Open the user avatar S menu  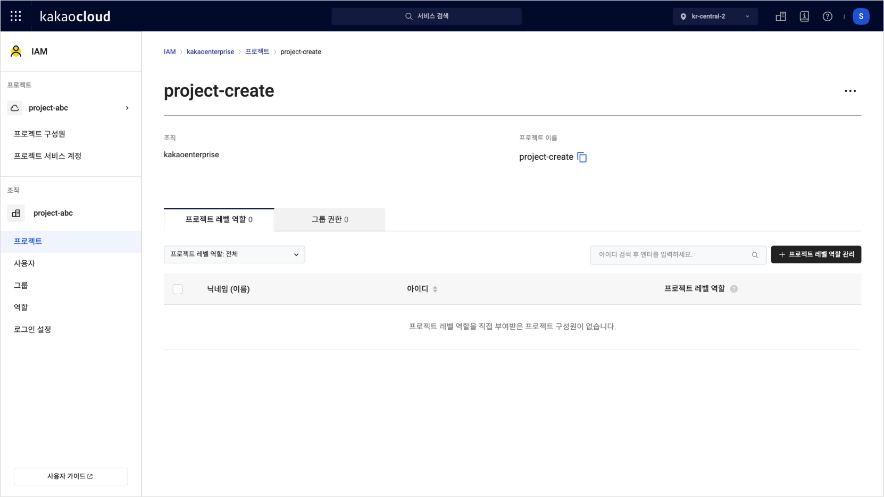pyautogui.click(x=861, y=16)
